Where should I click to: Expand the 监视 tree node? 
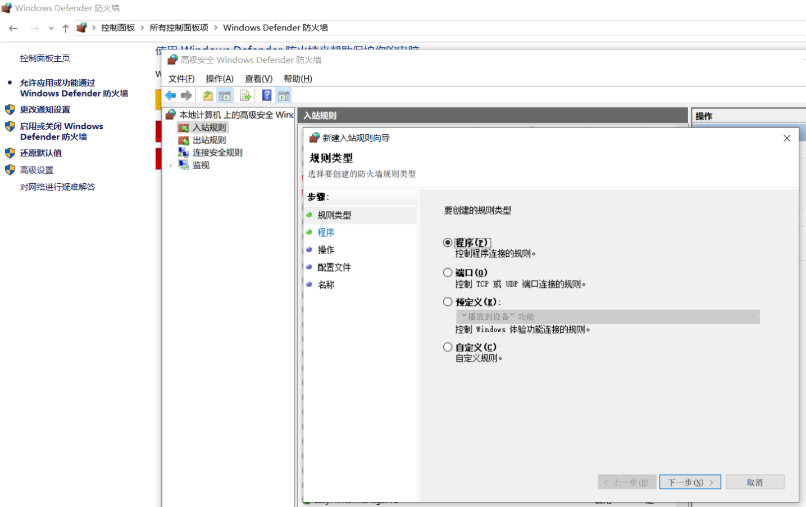171,165
